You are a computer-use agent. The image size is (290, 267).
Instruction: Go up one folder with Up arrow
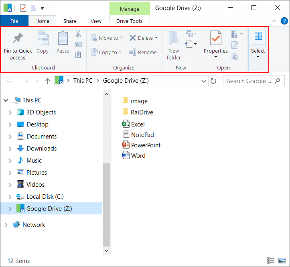click(48, 81)
